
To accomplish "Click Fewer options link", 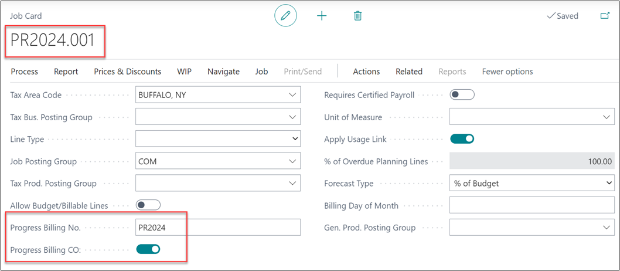I will 507,72.
